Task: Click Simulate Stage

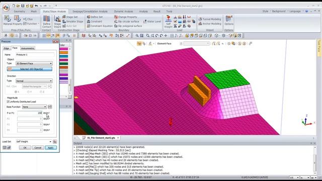Action: coord(72,21)
